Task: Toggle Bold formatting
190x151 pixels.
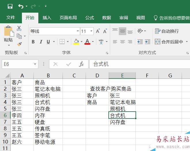Action: (33, 42)
